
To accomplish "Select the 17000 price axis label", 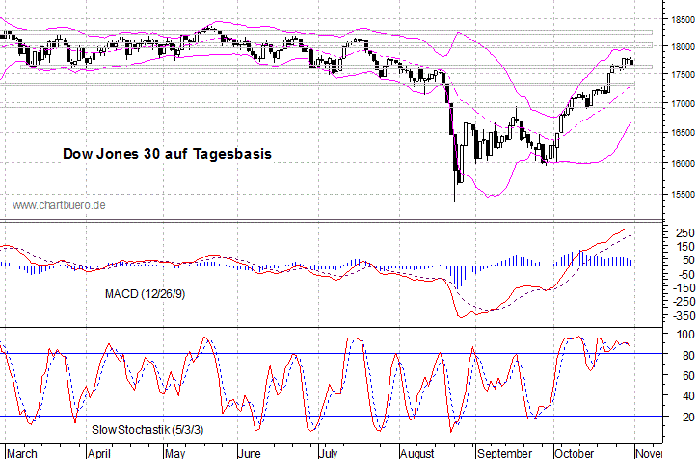I will click(x=684, y=103).
